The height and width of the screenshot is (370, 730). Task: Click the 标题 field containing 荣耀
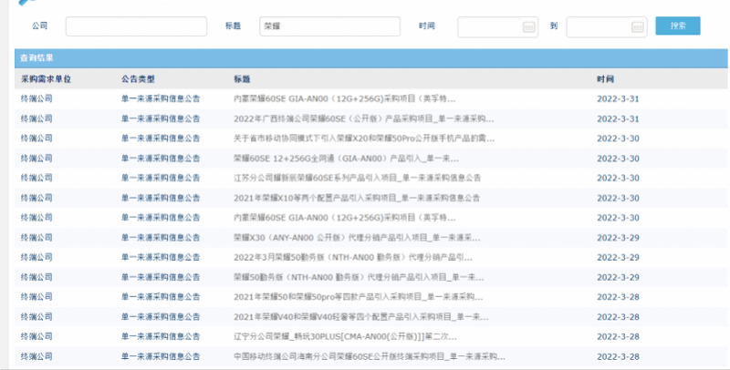point(330,27)
